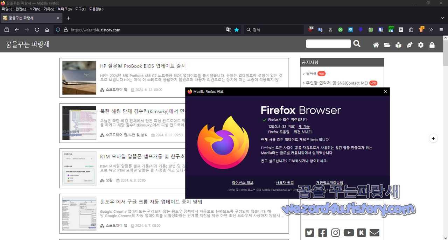Select the 꿈을꾸는 파랑새 browser tab
The width and height of the screenshot is (448, 240).
(x=32, y=18)
